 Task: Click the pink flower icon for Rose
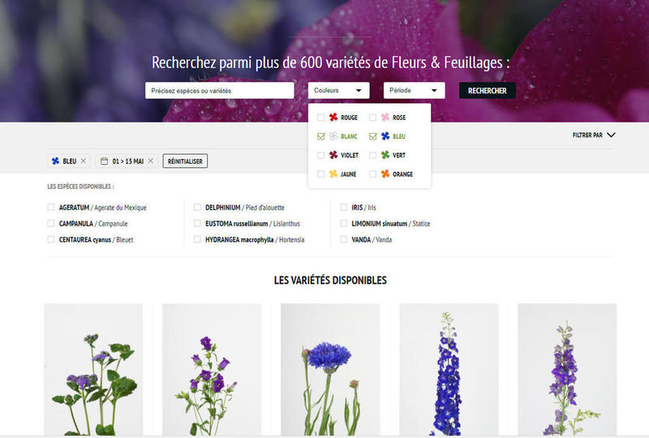(x=385, y=118)
